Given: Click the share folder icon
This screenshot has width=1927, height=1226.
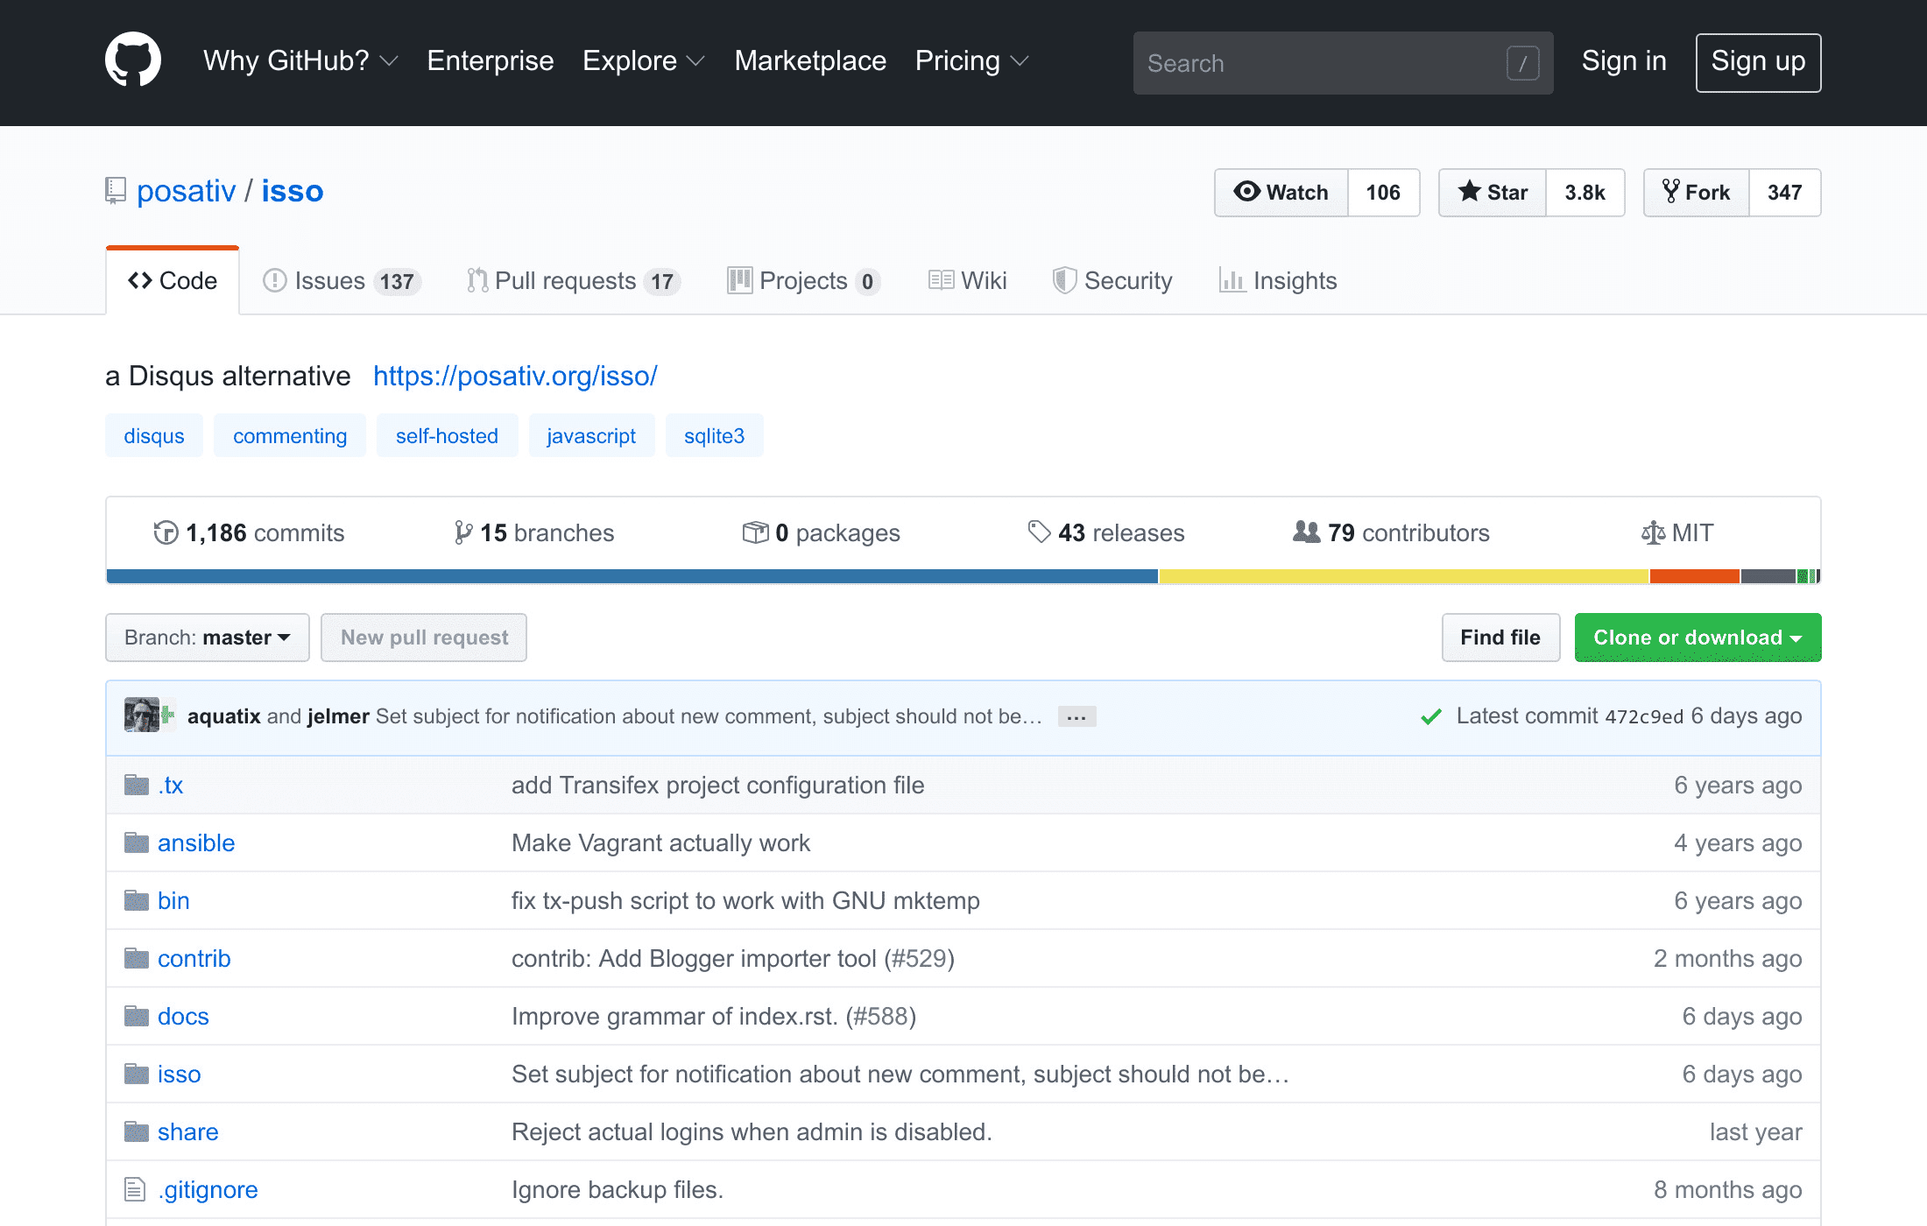Looking at the screenshot, I should coord(137,1131).
